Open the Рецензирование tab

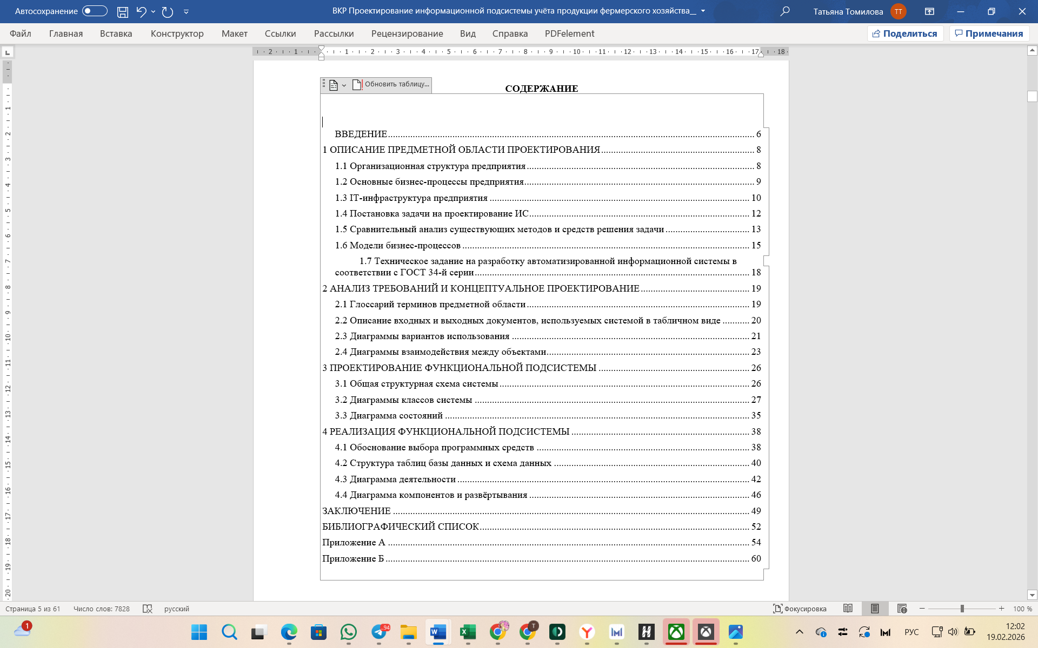click(x=407, y=33)
